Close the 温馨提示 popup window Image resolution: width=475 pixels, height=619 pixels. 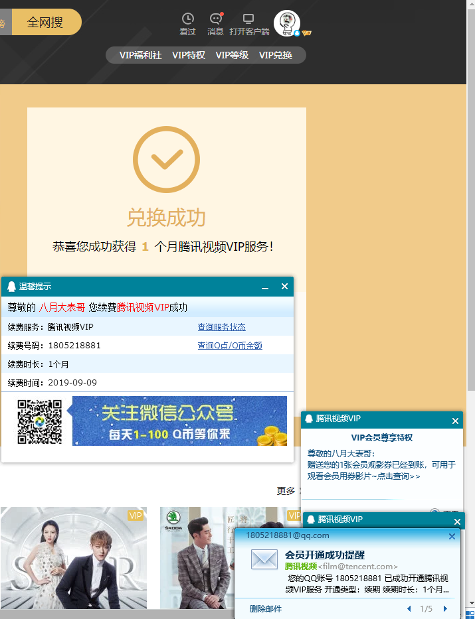point(284,287)
